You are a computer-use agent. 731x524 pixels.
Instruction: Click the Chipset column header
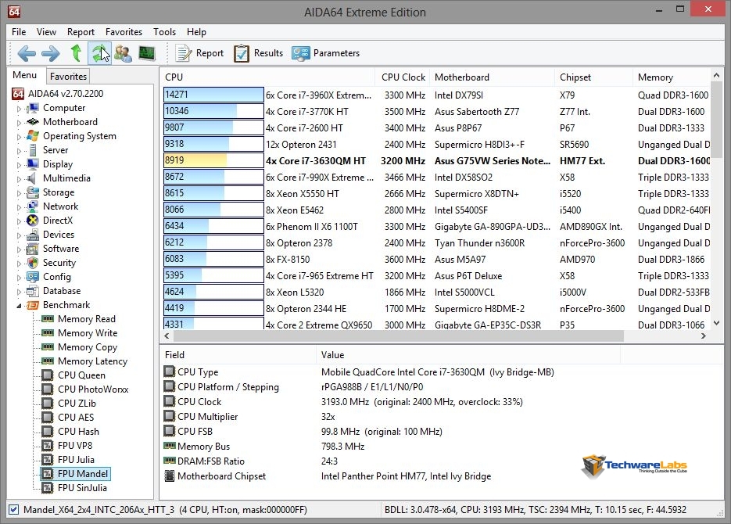(x=594, y=77)
